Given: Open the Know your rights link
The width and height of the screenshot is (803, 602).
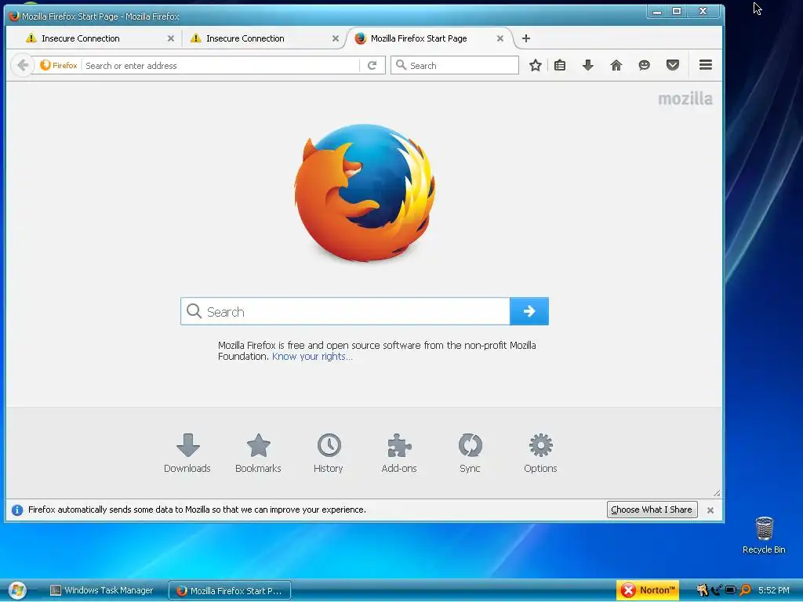Looking at the screenshot, I should tap(312, 357).
